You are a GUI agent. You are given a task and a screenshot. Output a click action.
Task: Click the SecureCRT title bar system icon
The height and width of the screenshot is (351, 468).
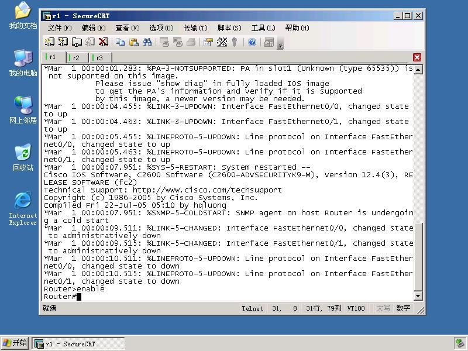[47, 16]
